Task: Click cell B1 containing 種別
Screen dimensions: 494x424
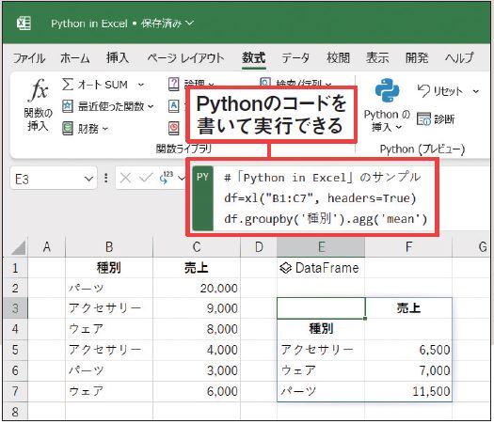Action: point(109,268)
